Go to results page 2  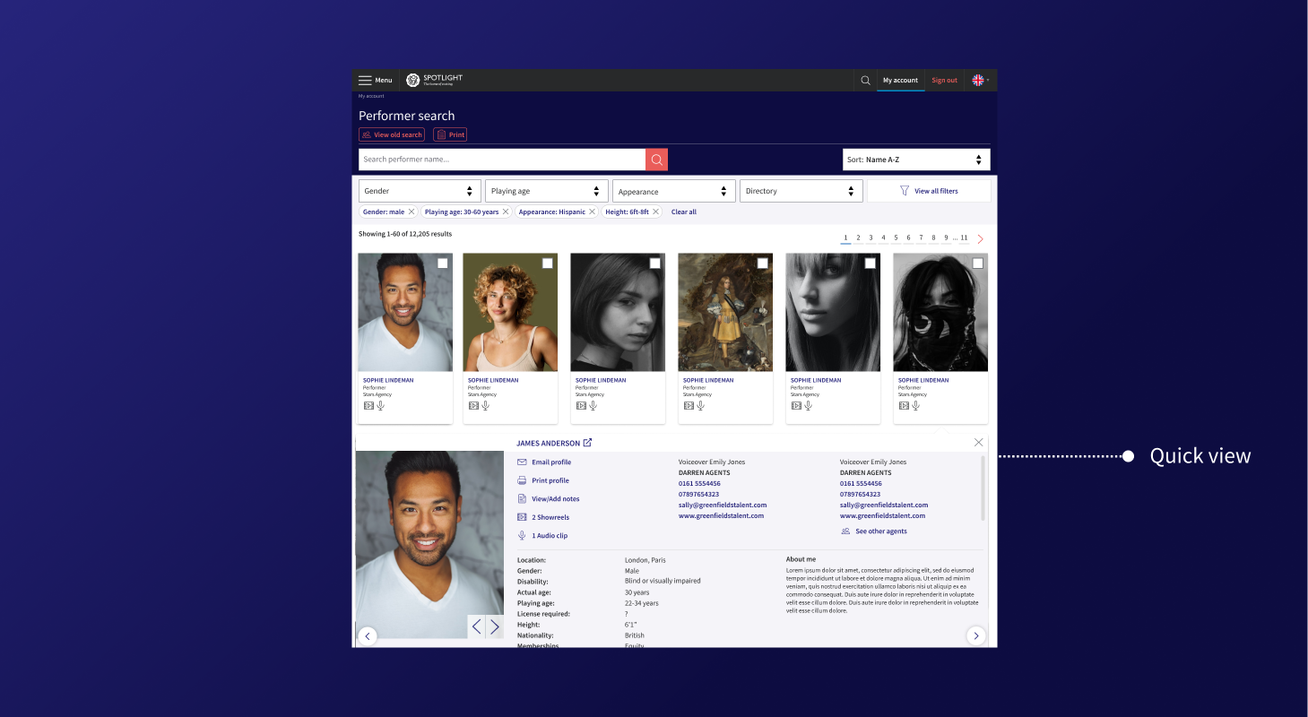tap(858, 238)
